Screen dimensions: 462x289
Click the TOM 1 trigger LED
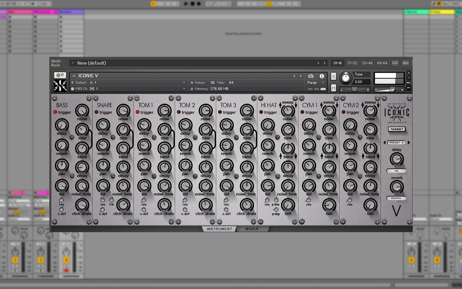click(x=138, y=112)
